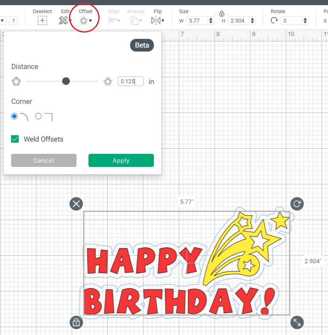The image size is (328, 335).
Task: Select the rounded corner option
Action: 14,116
